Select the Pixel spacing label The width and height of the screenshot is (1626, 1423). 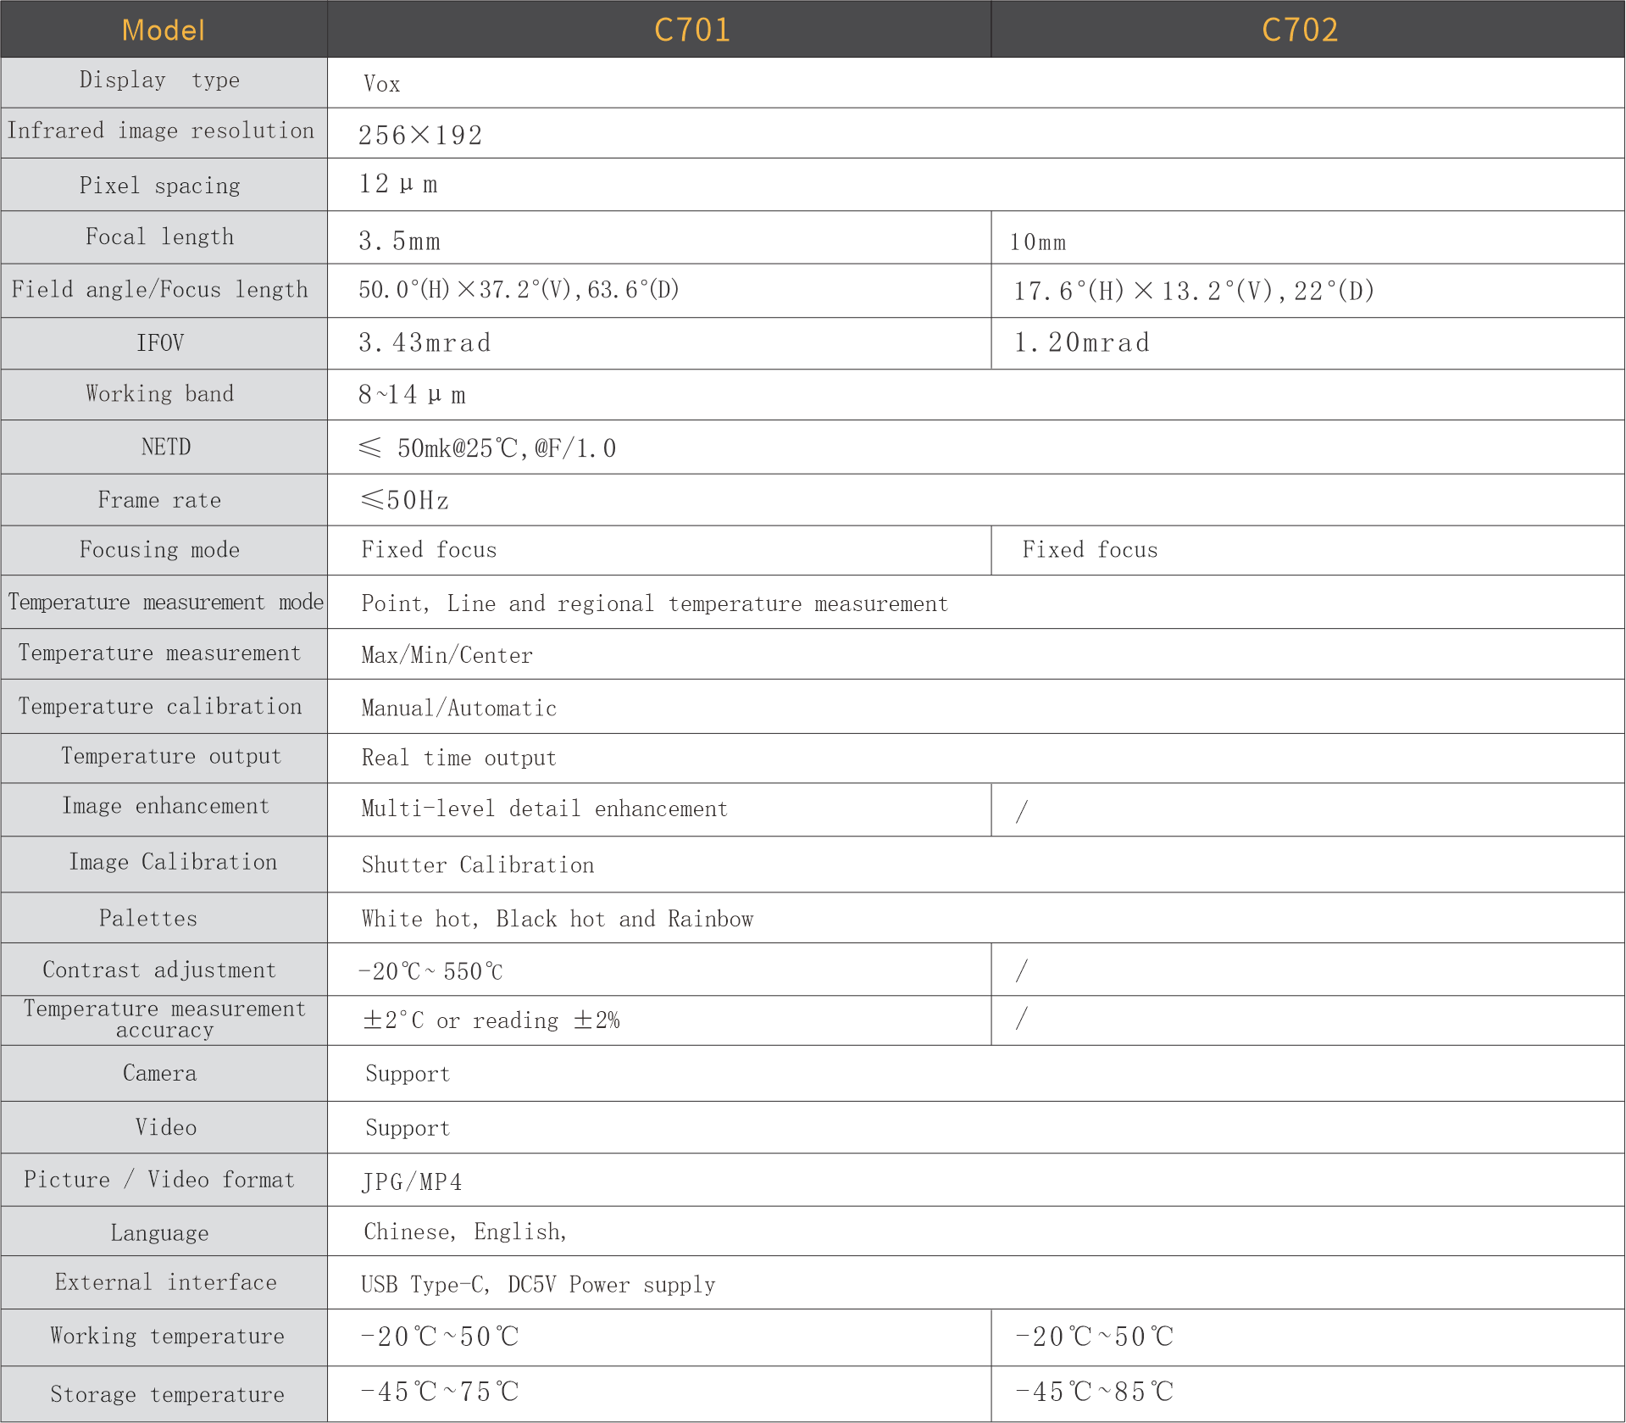[x=159, y=186]
